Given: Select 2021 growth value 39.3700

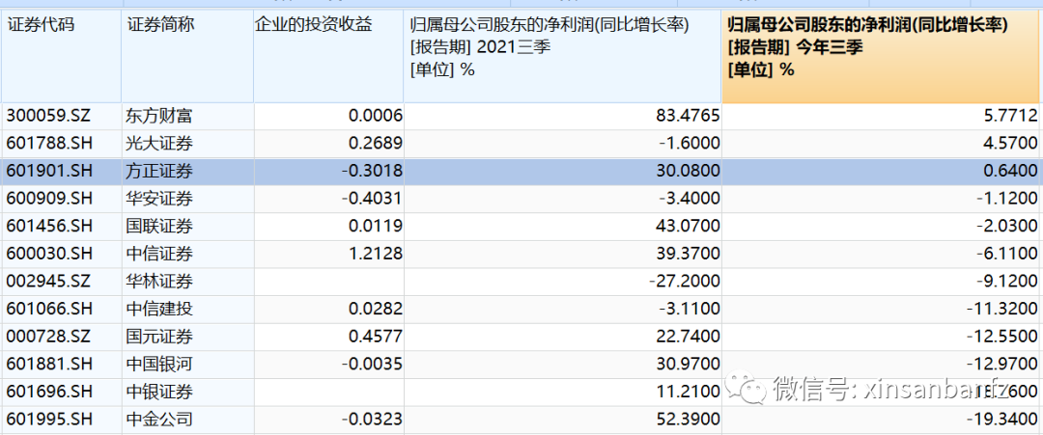Looking at the screenshot, I should pyautogui.click(x=689, y=254).
